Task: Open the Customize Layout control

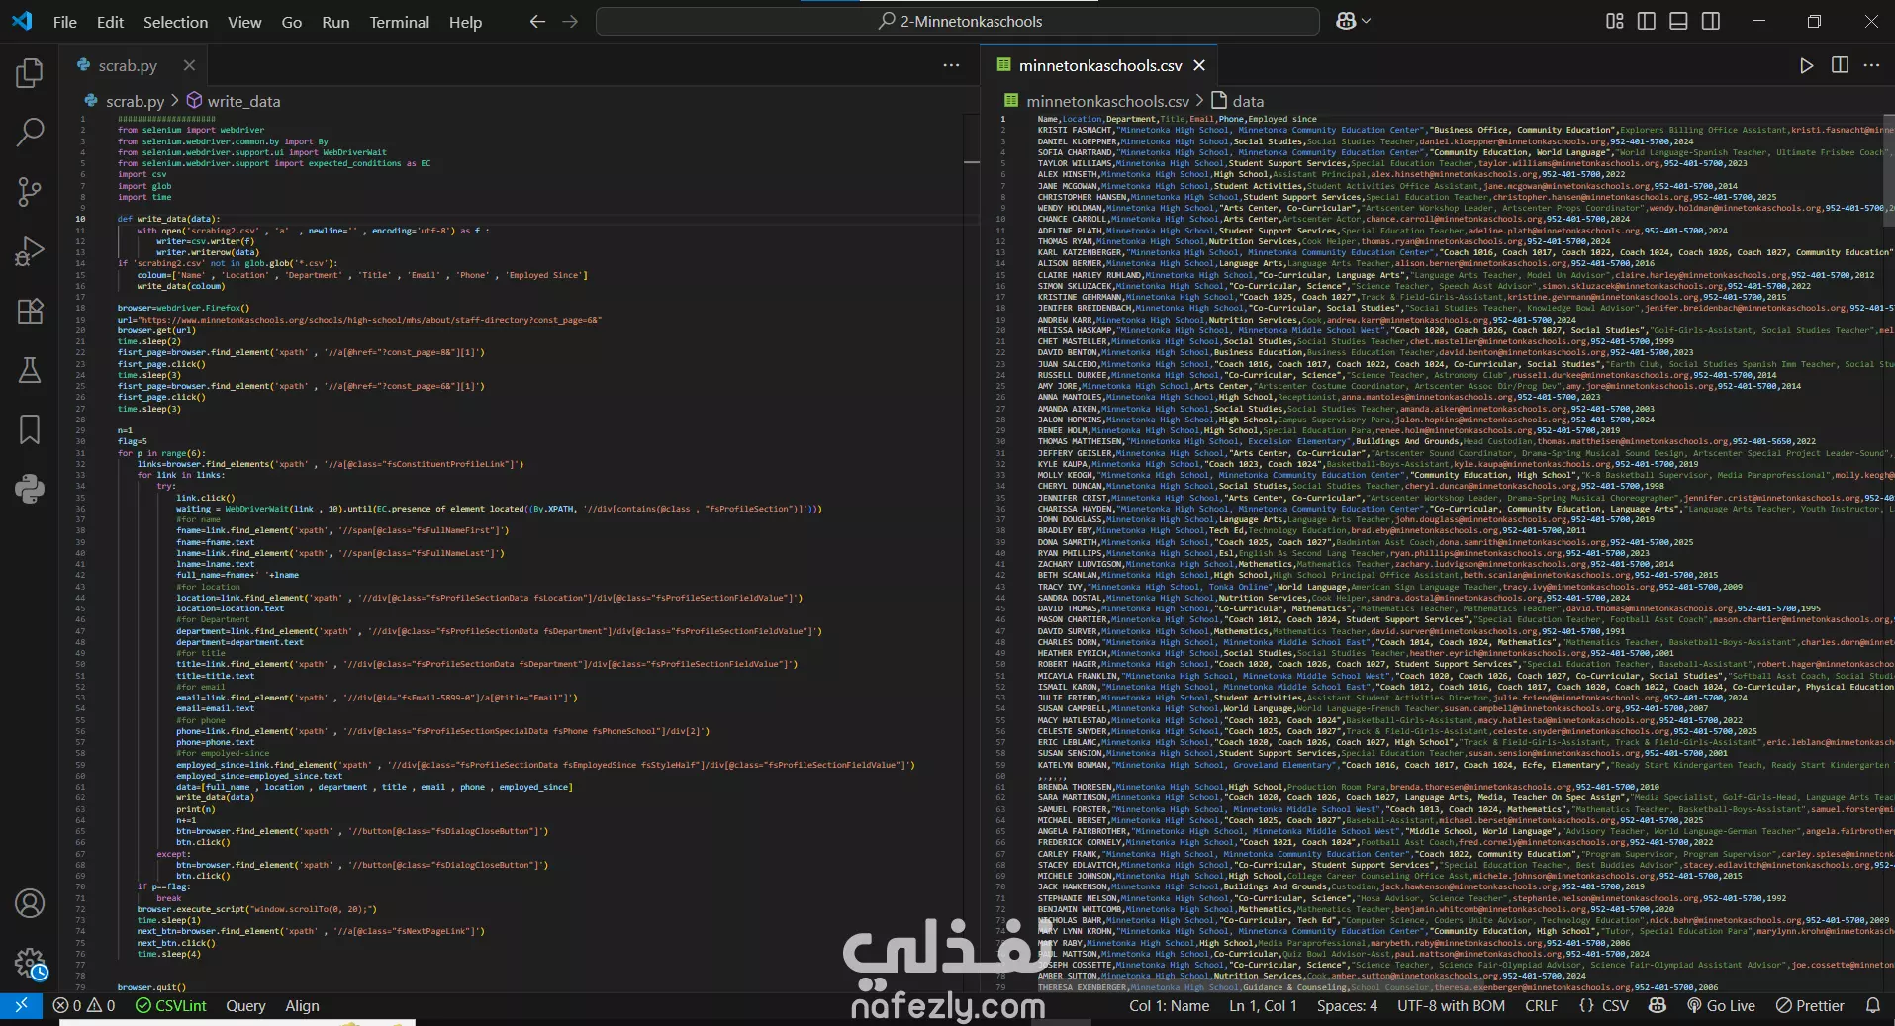Action: [1615, 21]
